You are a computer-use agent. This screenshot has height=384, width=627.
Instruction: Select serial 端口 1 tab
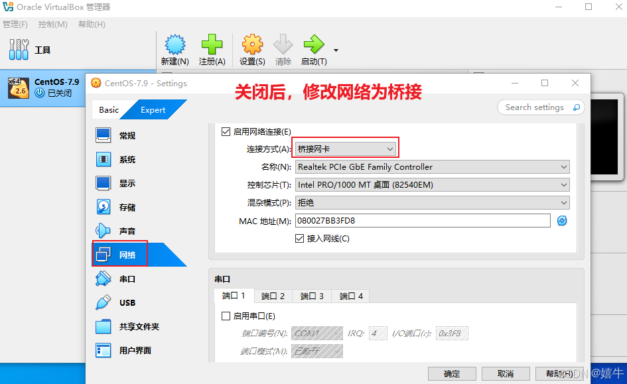click(234, 296)
